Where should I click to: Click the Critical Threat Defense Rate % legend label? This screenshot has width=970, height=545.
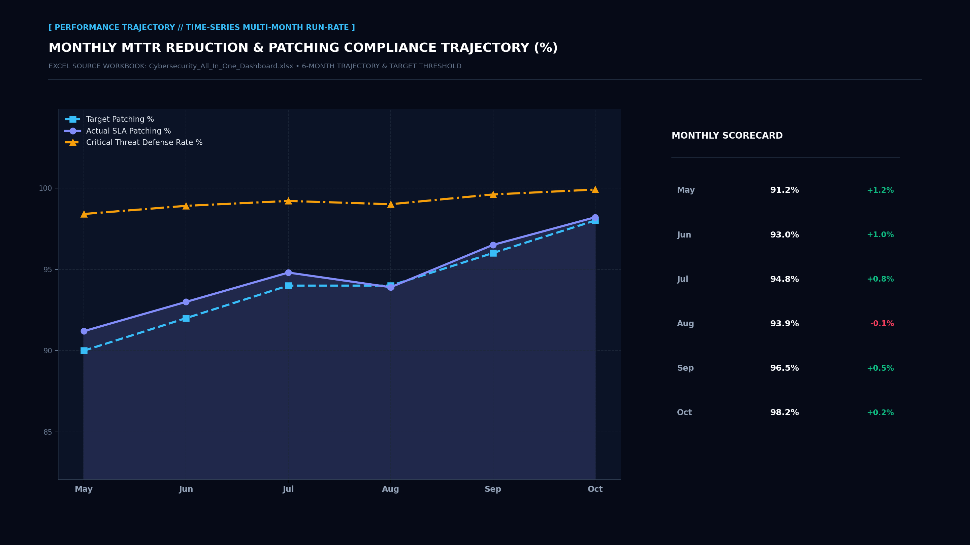point(144,143)
